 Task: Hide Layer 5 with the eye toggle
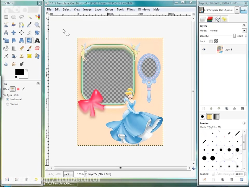[204, 49]
